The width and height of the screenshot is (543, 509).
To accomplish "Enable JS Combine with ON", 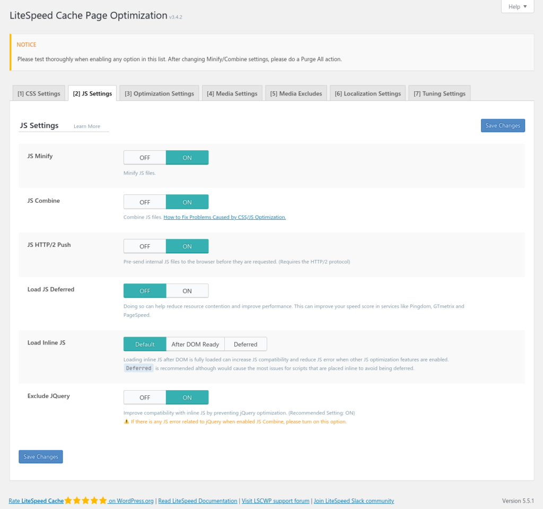I will (x=187, y=202).
